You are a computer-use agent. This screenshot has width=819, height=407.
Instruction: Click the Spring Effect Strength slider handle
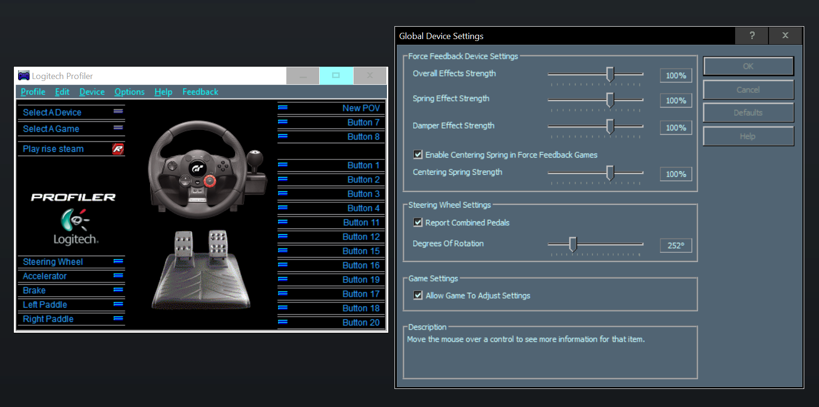610,99
